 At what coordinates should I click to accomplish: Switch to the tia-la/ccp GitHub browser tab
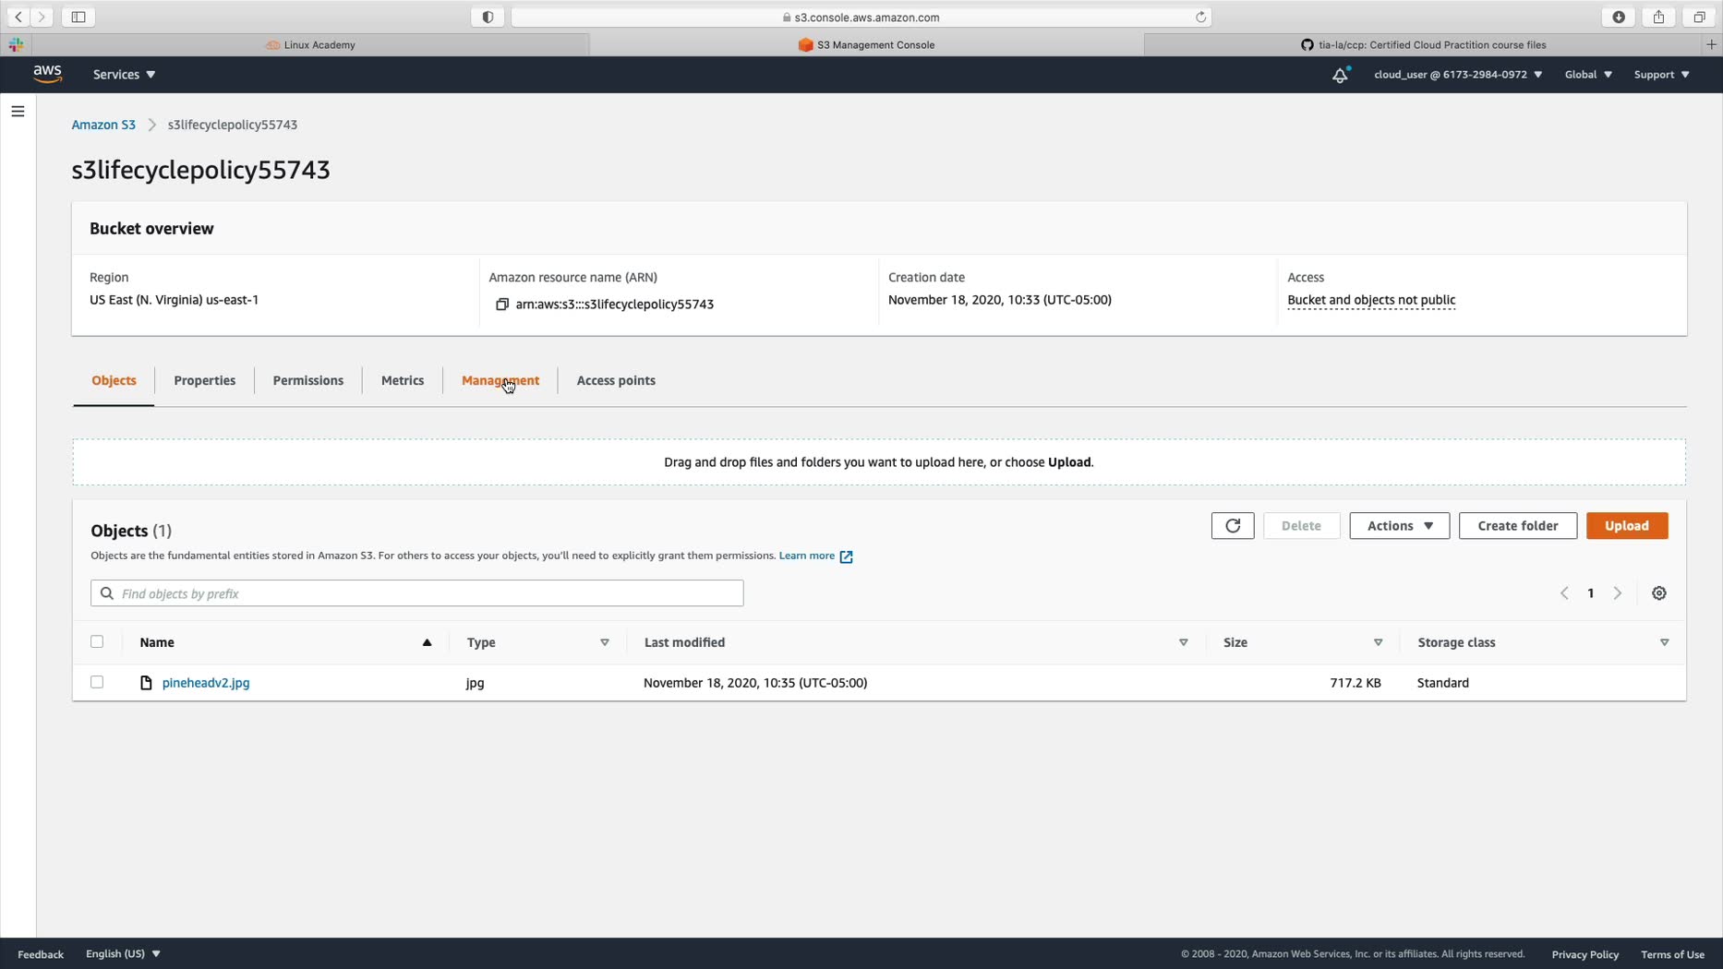point(1423,44)
